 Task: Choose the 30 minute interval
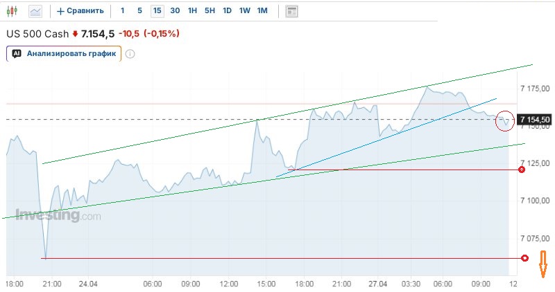pyautogui.click(x=175, y=11)
